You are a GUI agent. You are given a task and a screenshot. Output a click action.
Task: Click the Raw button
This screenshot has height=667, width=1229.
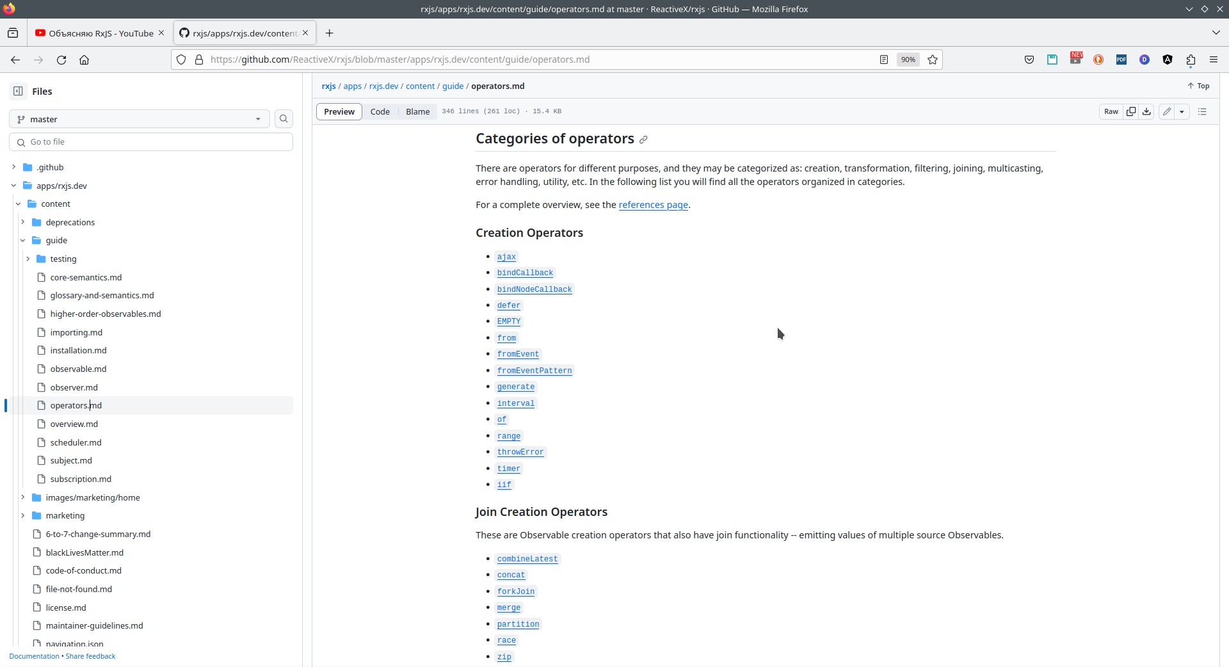1111,111
